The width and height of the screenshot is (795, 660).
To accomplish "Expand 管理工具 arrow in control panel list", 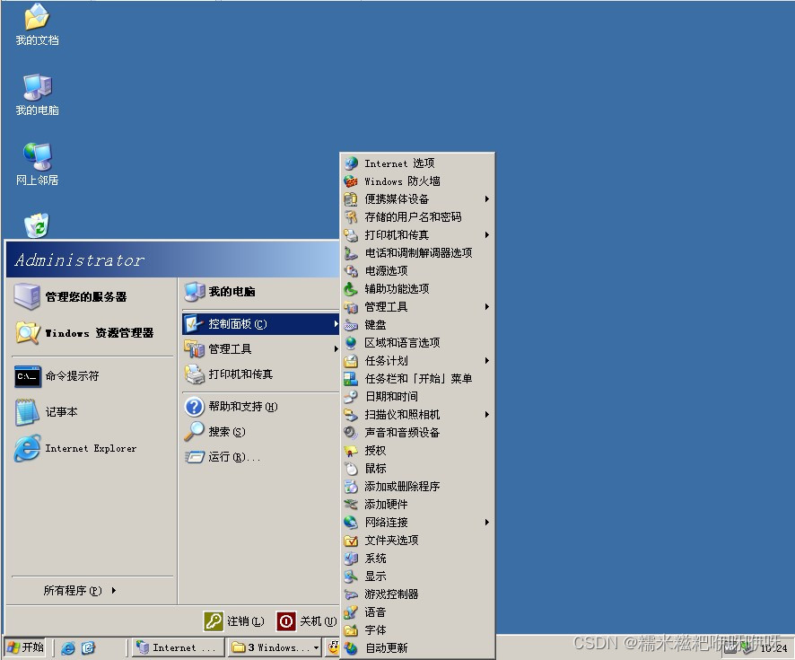I will (x=486, y=307).
